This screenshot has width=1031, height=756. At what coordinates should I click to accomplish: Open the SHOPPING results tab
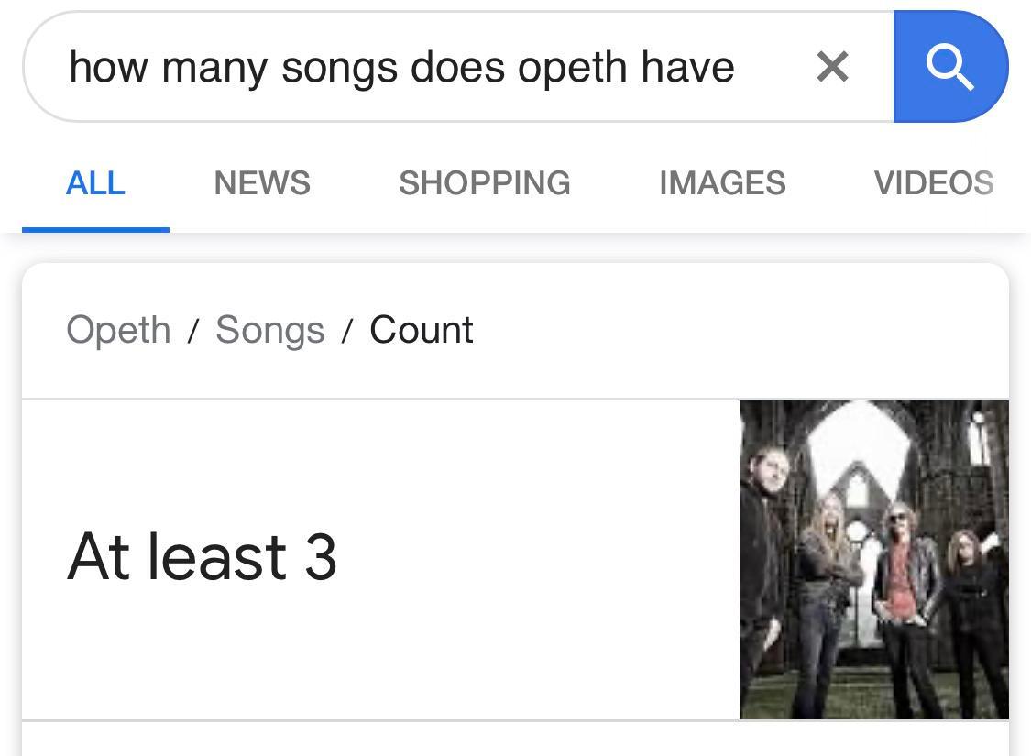pyautogui.click(x=484, y=182)
